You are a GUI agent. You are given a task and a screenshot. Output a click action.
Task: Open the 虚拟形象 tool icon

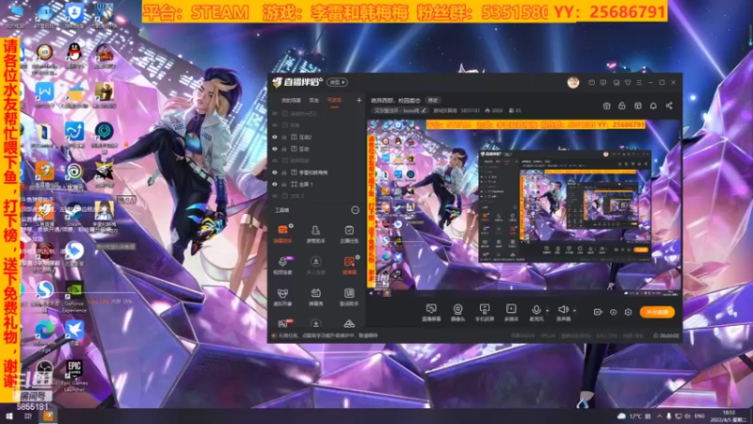[x=282, y=297]
